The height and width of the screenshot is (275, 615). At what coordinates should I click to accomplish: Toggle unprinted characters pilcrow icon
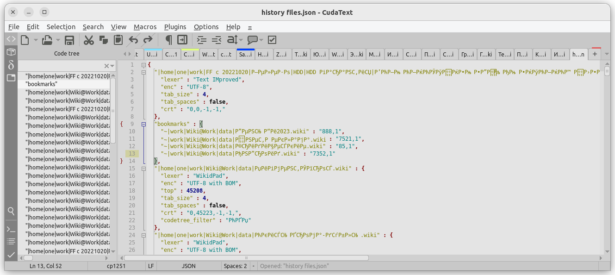coord(168,40)
